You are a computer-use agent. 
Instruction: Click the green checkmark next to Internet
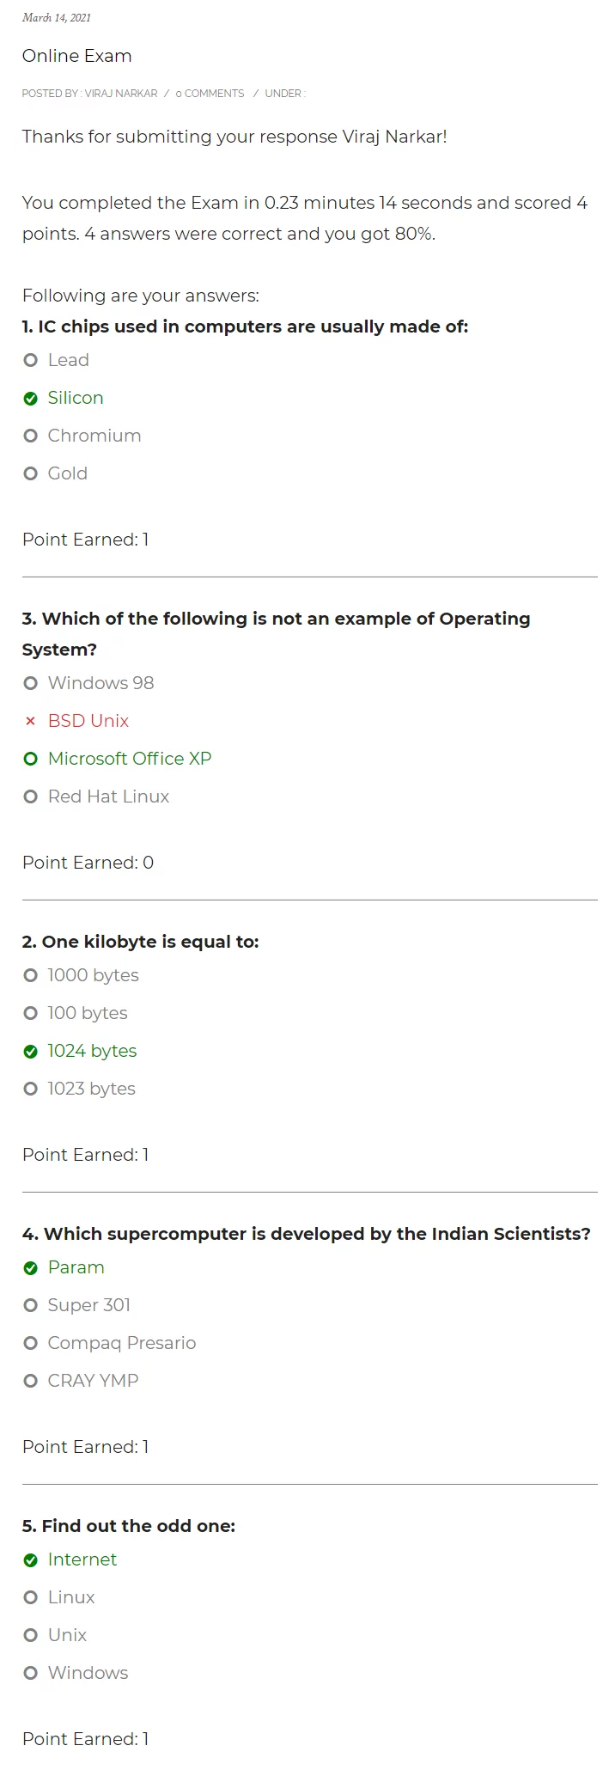[31, 1559]
